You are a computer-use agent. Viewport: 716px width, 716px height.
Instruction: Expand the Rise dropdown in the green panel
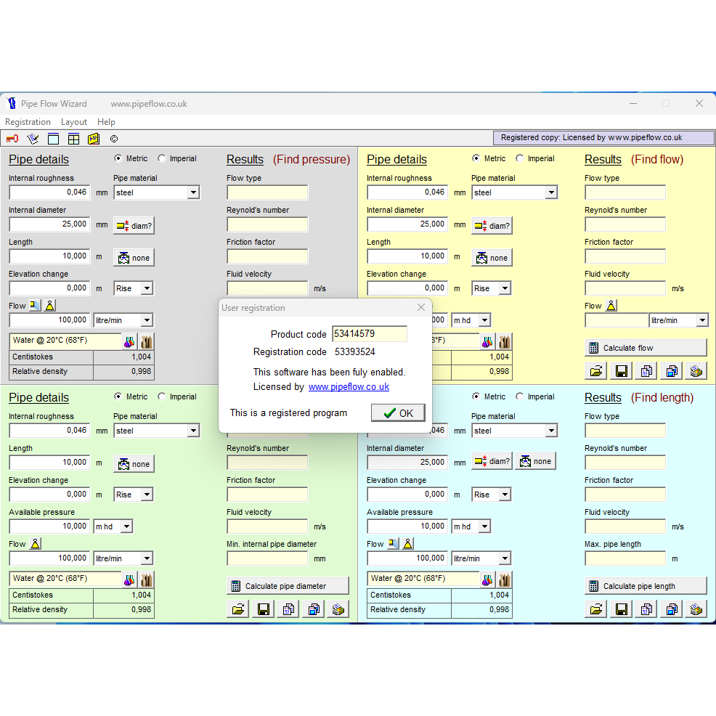coord(147,495)
